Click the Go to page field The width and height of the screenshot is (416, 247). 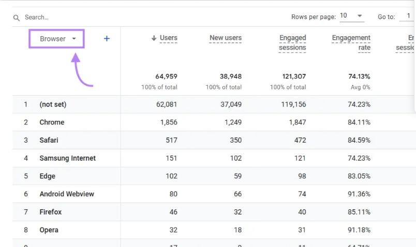pyautogui.click(x=407, y=16)
